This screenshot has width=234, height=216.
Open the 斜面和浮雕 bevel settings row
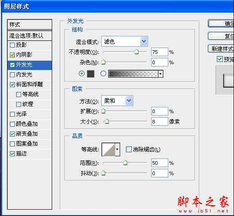(x=30, y=85)
